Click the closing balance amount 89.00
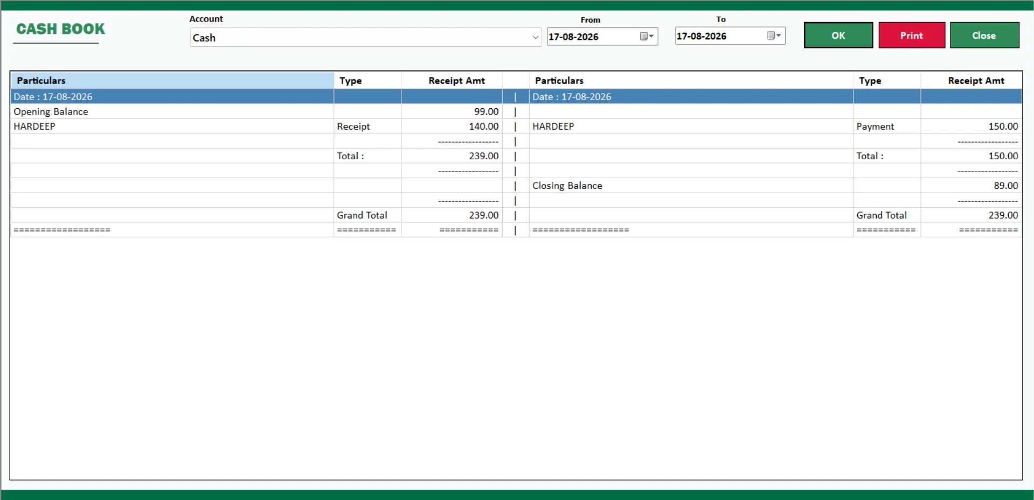 (x=1006, y=186)
